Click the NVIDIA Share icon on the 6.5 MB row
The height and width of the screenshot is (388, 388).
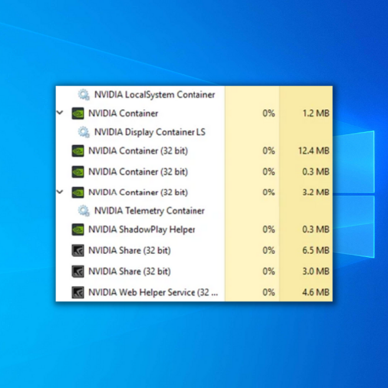point(78,251)
